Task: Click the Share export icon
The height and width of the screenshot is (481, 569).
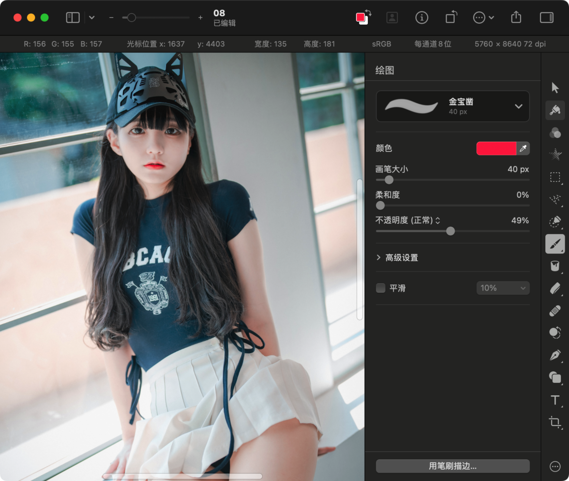Action: tap(516, 18)
